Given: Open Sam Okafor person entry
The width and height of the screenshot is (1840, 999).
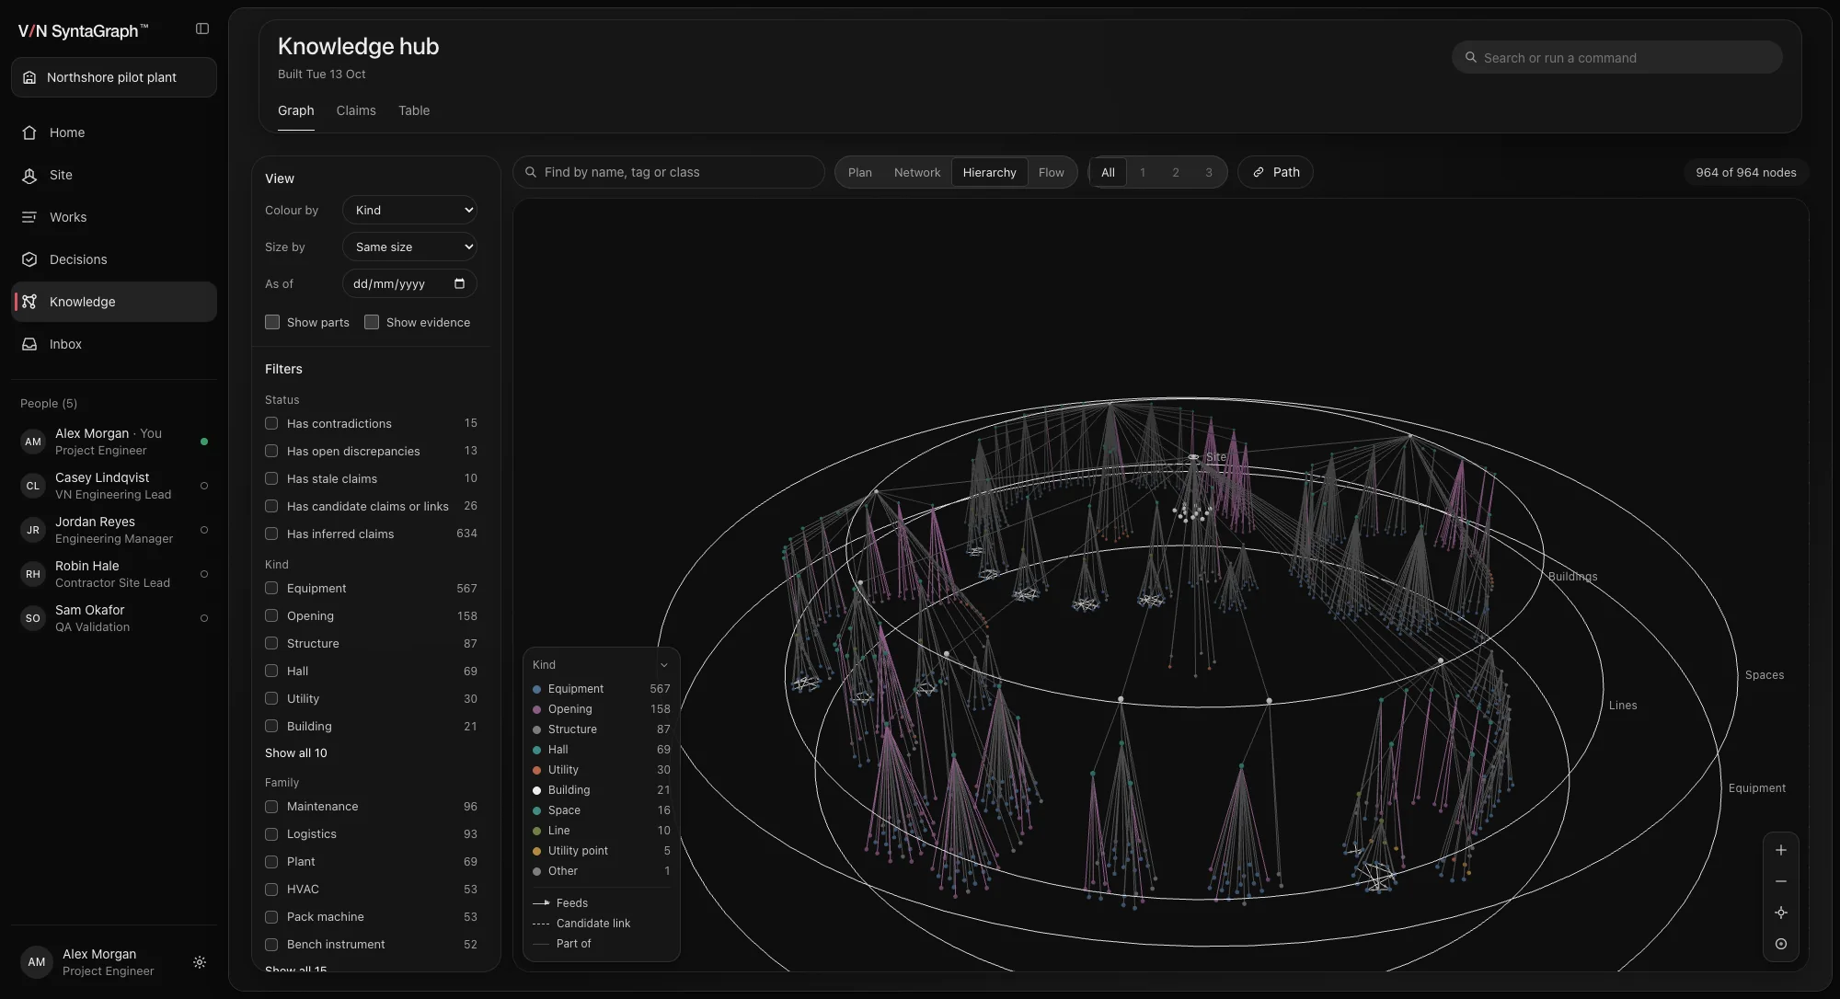Looking at the screenshot, I should 114,618.
